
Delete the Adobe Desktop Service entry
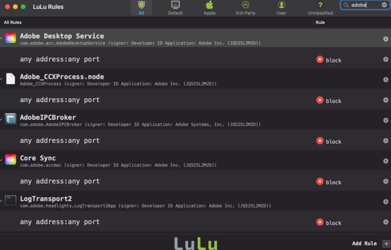386,39
